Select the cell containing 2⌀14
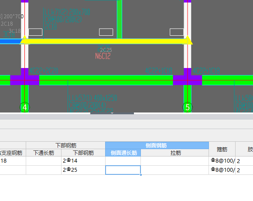253x201 pixels. (x=83, y=161)
